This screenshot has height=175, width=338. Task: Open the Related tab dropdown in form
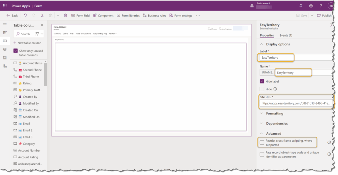click(113, 34)
